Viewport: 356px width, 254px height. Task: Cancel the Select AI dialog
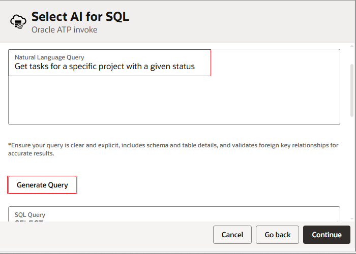tap(232, 235)
